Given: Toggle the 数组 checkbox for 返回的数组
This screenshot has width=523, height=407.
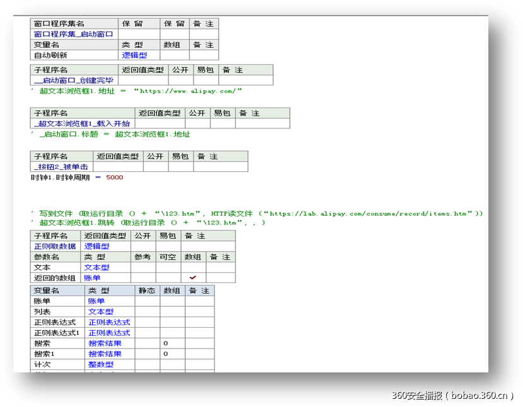Looking at the screenshot, I should (x=193, y=277).
